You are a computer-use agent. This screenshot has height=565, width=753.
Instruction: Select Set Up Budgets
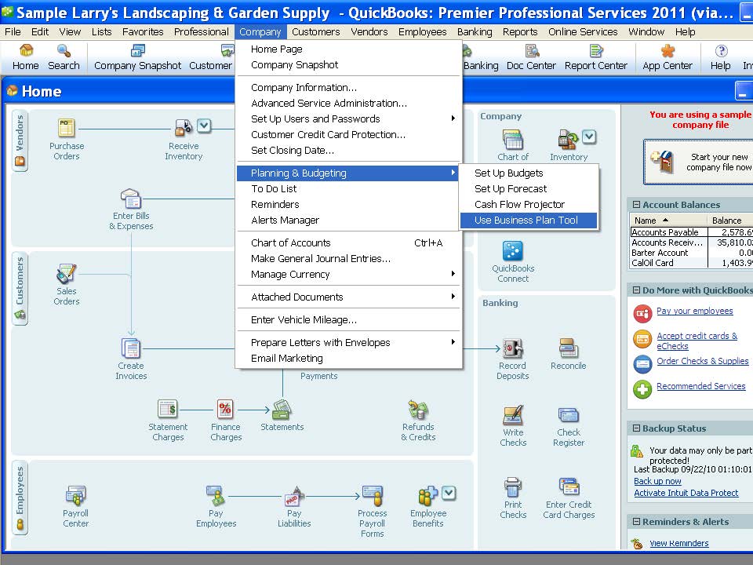[x=529, y=173]
